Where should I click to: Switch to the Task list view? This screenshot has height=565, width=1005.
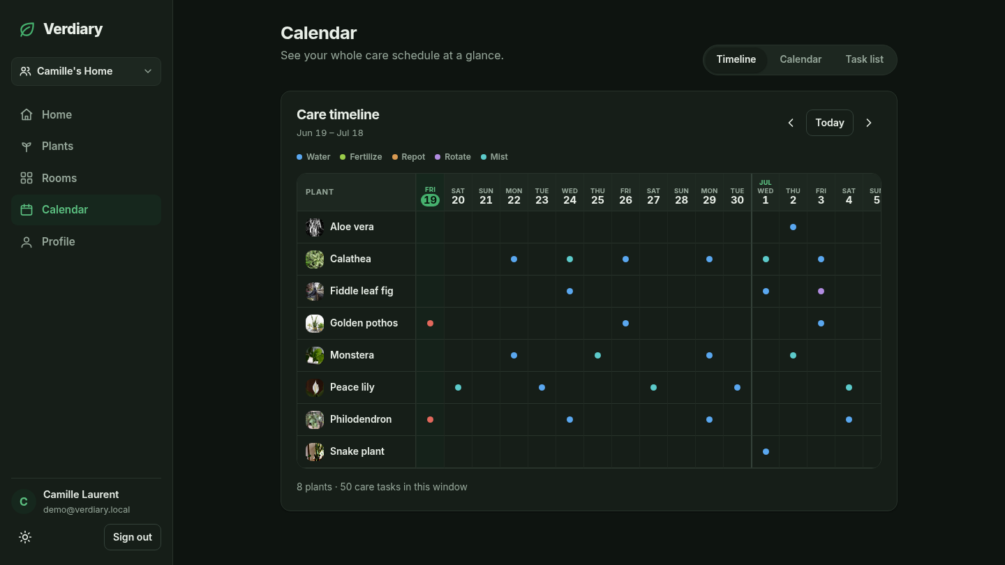pos(864,59)
